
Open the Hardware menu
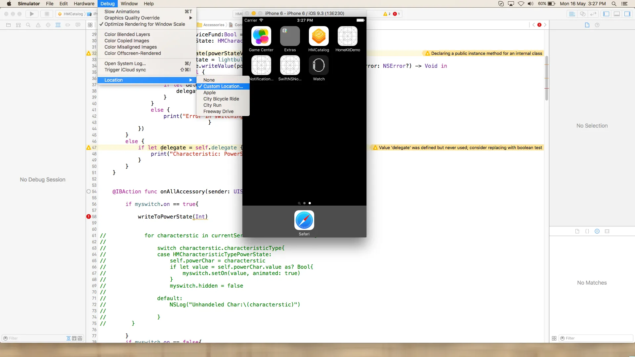click(84, 4)
